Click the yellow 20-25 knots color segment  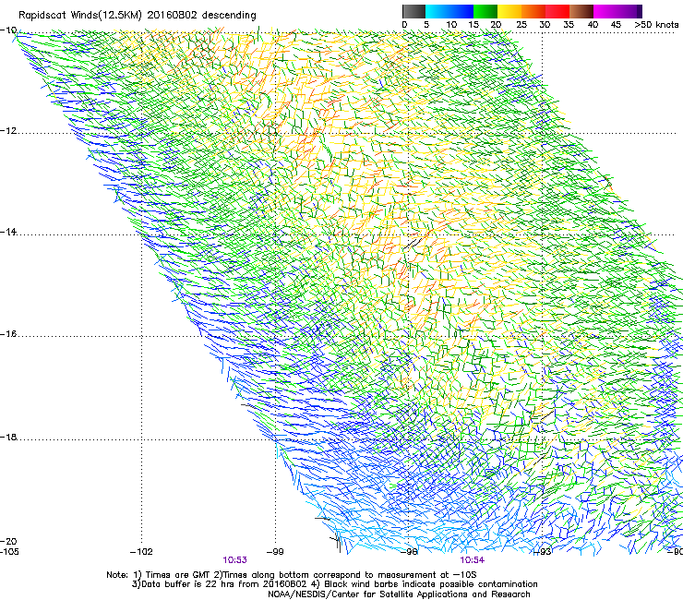pyautogui.click(x=509, y=11)
